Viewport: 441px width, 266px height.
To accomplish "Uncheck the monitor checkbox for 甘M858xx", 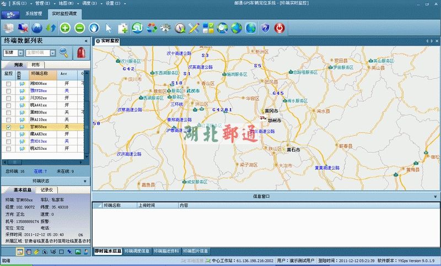I will click(8, 127).
